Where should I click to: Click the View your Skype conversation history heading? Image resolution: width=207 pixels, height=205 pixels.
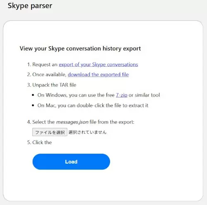80,48
